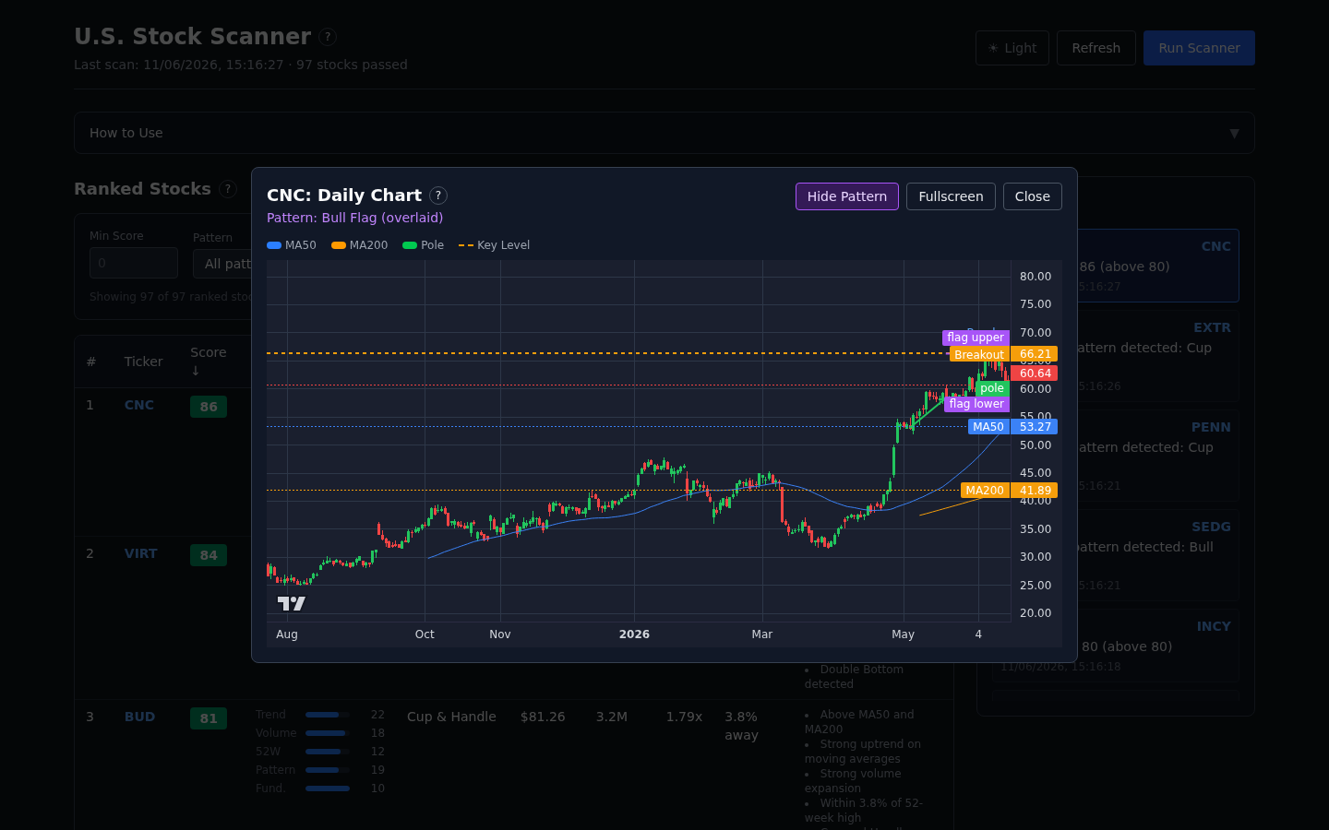Click the CNC score badge 86
1329x830 pixels.
pos(209,407)
